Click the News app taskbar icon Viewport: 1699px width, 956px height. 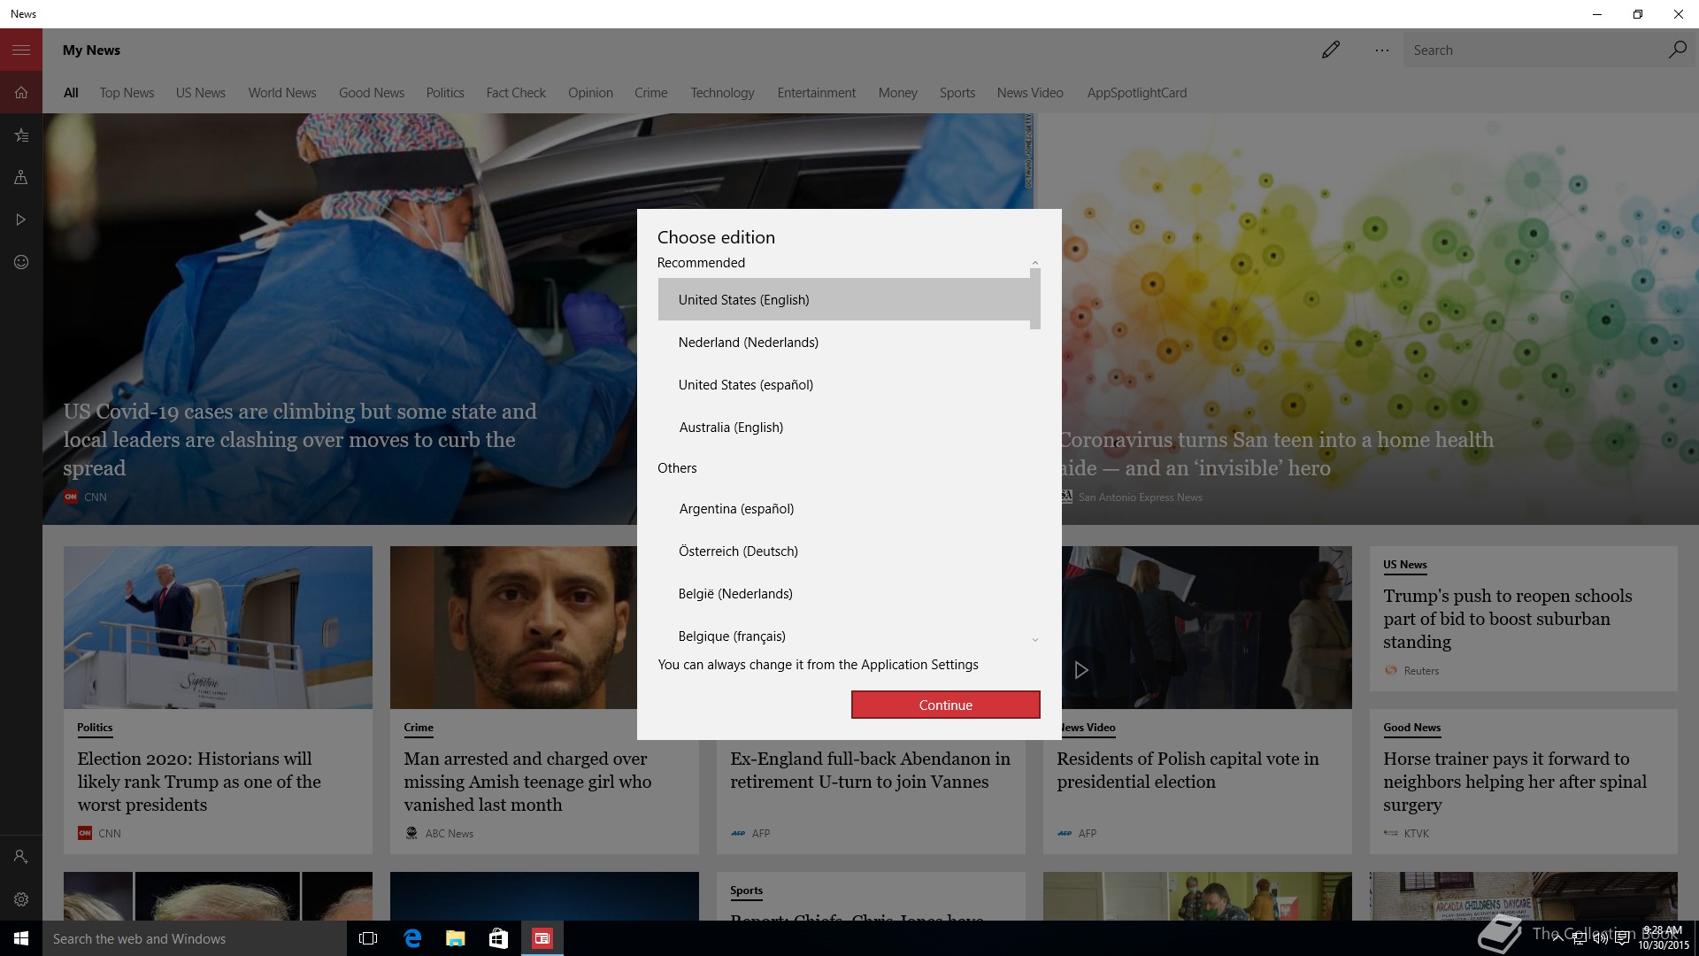click(542, 938)
